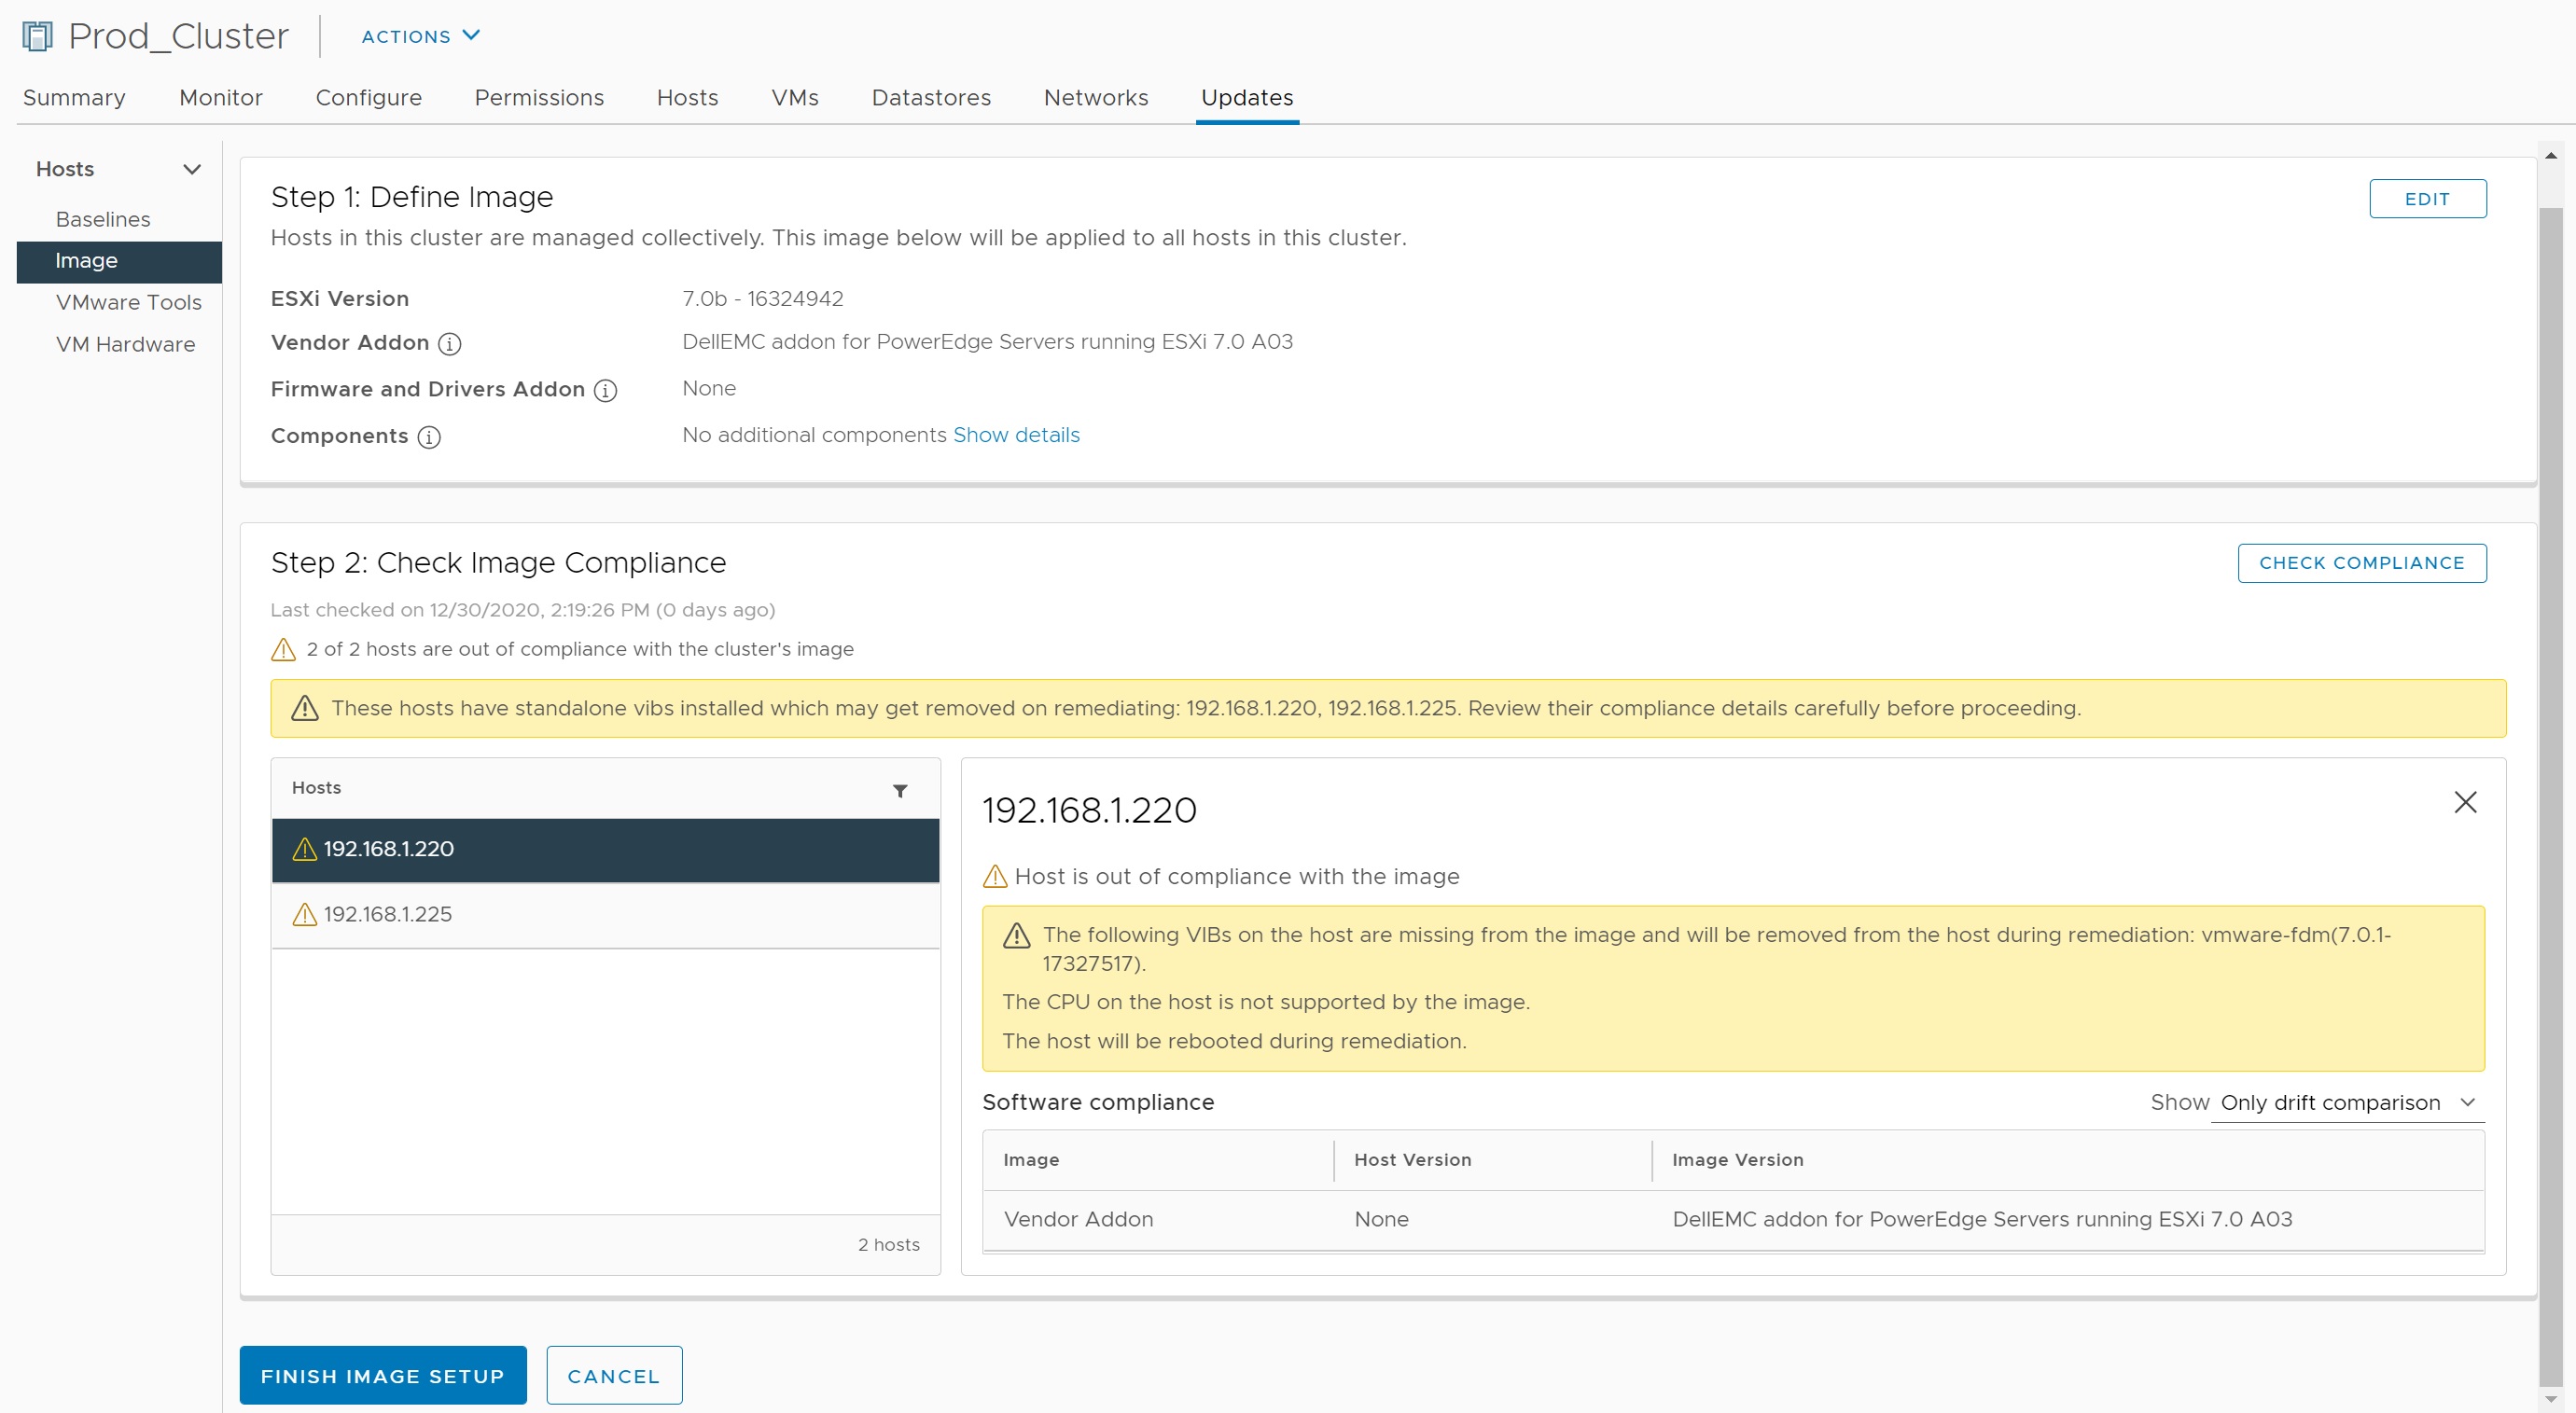Select VMware Tools in the sidebar
The width and height of the screenshot is (2576, 1413).
[x=128, y=302]
